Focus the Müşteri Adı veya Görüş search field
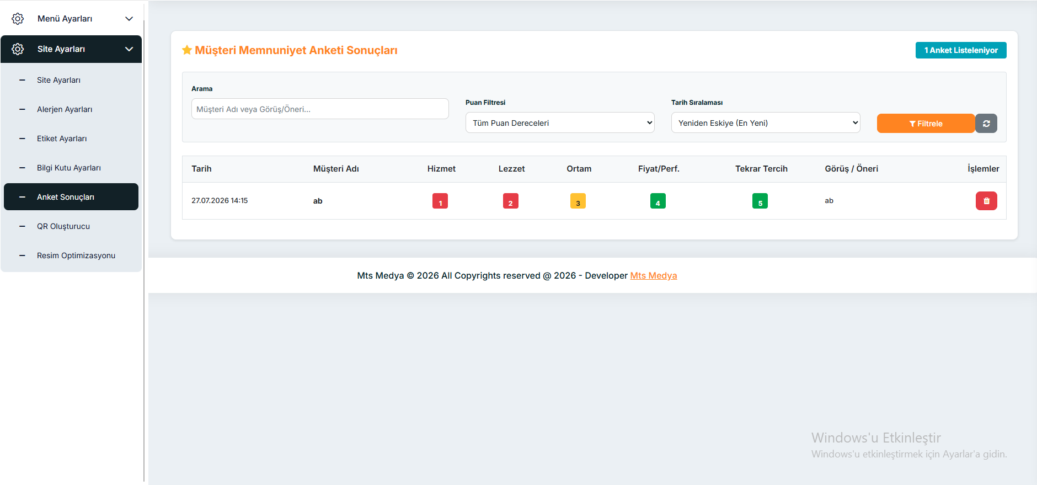The height and width of the screenshot is (485, 1037). coord(320,109)
